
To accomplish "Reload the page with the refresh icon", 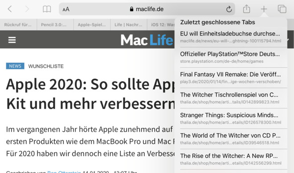I will 229,9.
